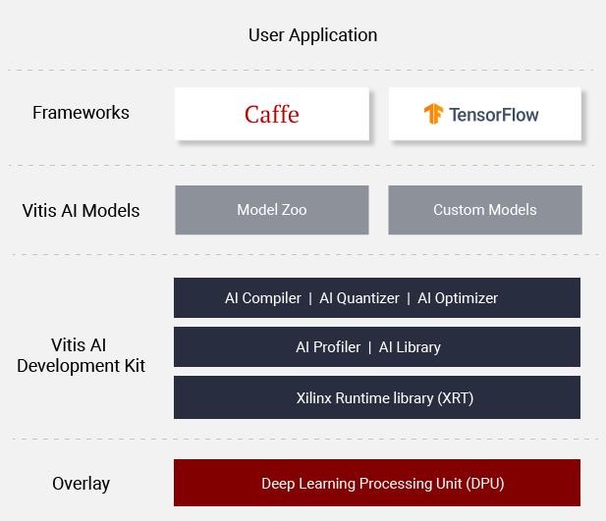This screenshot has height=521, width=606.
Task: Click the Vitis AI Development Kit label
Action: point(81,355)
